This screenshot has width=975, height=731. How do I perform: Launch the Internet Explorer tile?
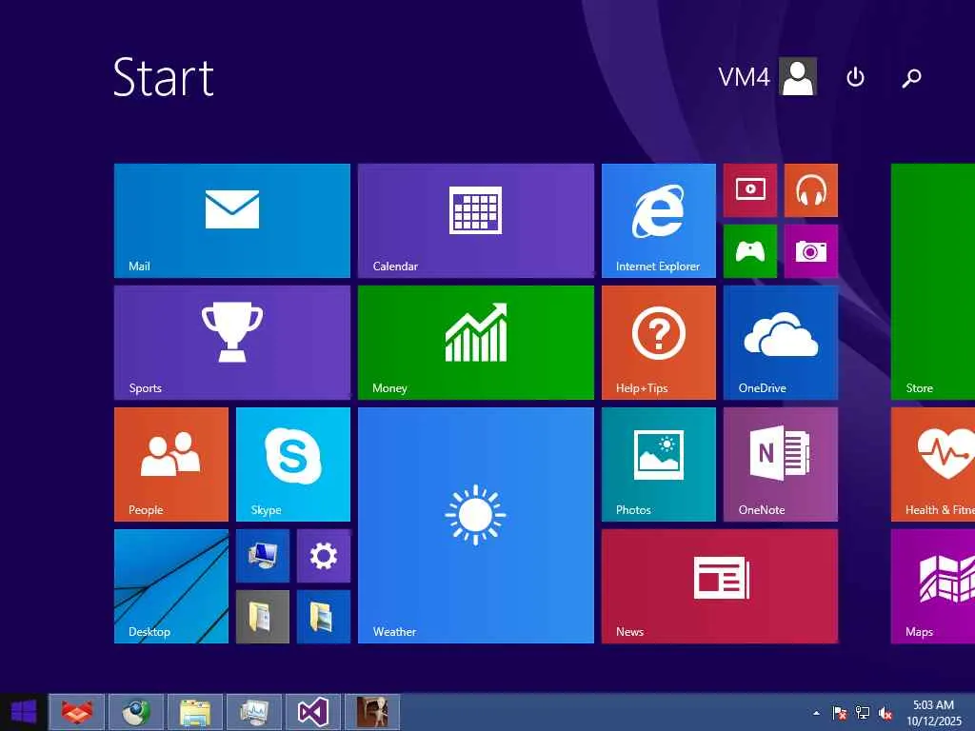pos(659,221)
